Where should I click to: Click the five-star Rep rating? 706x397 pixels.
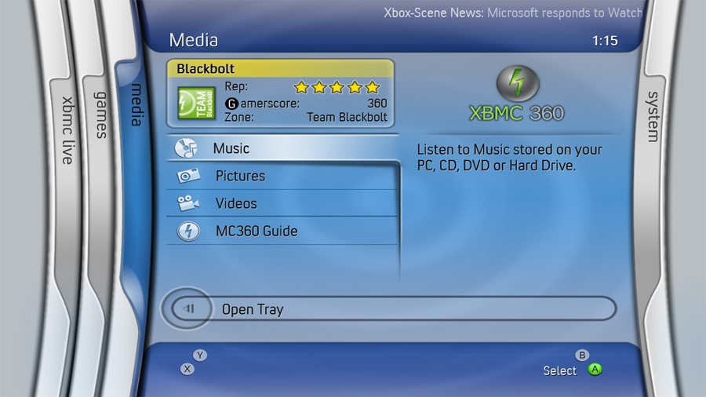click(x=337, y=87)
